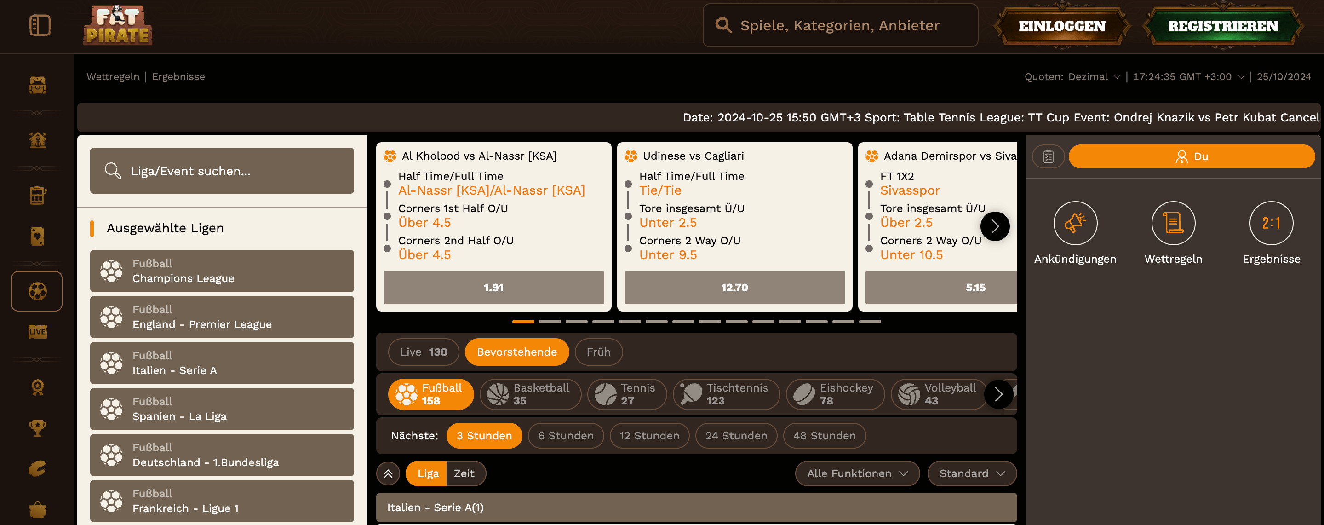This screenshot has width=1324, height=525.
Task: Click the football sports icon in left sidebar
Action: 37,292
